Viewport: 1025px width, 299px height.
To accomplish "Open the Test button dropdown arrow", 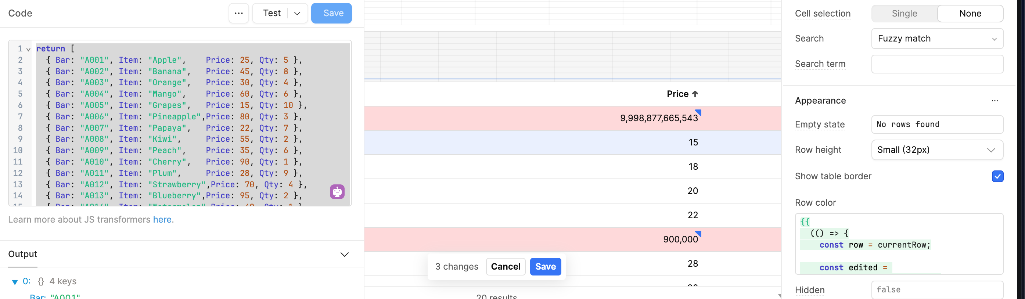I will pos(297,13).
